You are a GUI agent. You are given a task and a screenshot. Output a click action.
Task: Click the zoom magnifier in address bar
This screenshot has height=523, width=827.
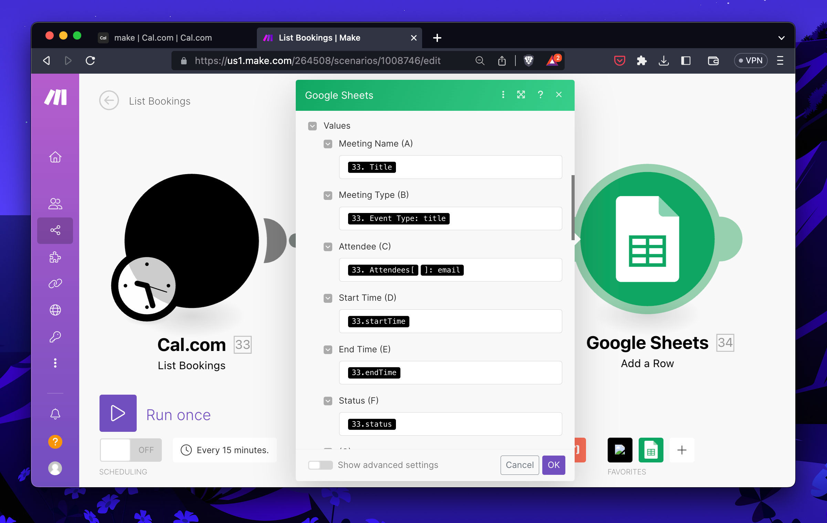[480, 61]
